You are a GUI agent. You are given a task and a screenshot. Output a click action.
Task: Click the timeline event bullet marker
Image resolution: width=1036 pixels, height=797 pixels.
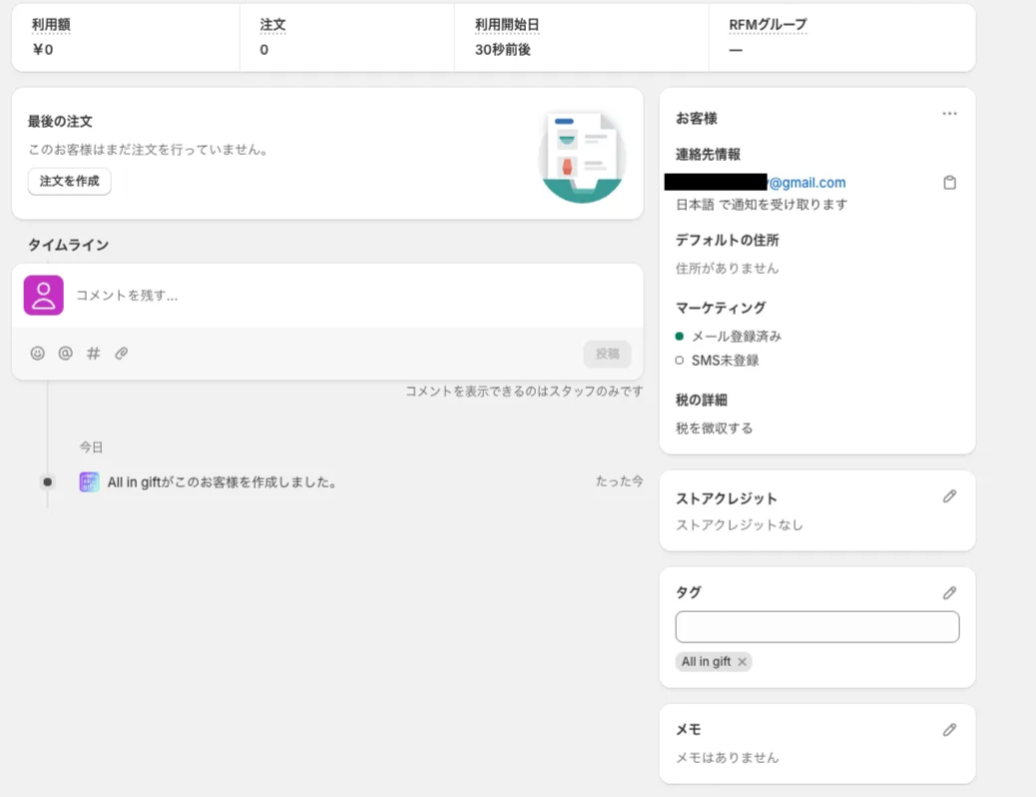(48, 481)
